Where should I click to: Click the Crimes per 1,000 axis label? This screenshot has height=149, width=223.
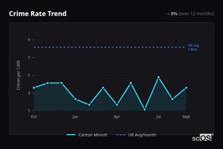click(x=18, y=75)
